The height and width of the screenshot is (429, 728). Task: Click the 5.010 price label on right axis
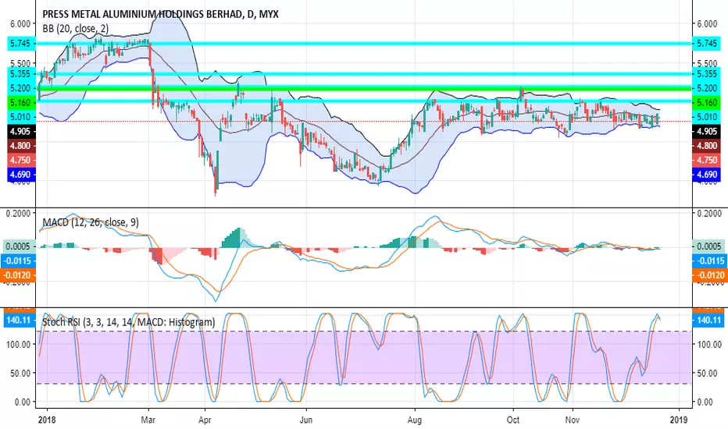pos(706,117)
